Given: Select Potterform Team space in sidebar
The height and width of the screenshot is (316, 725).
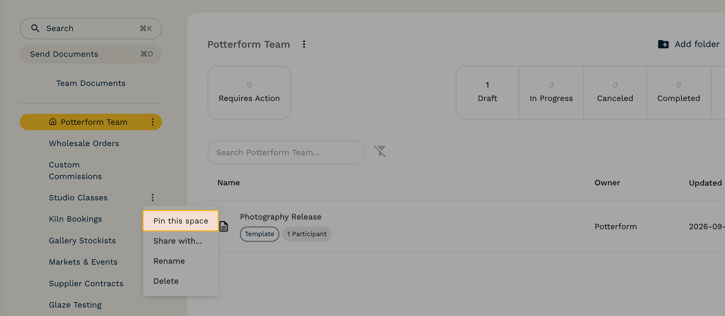Looking at the screenshot, I should click(90, 122).
